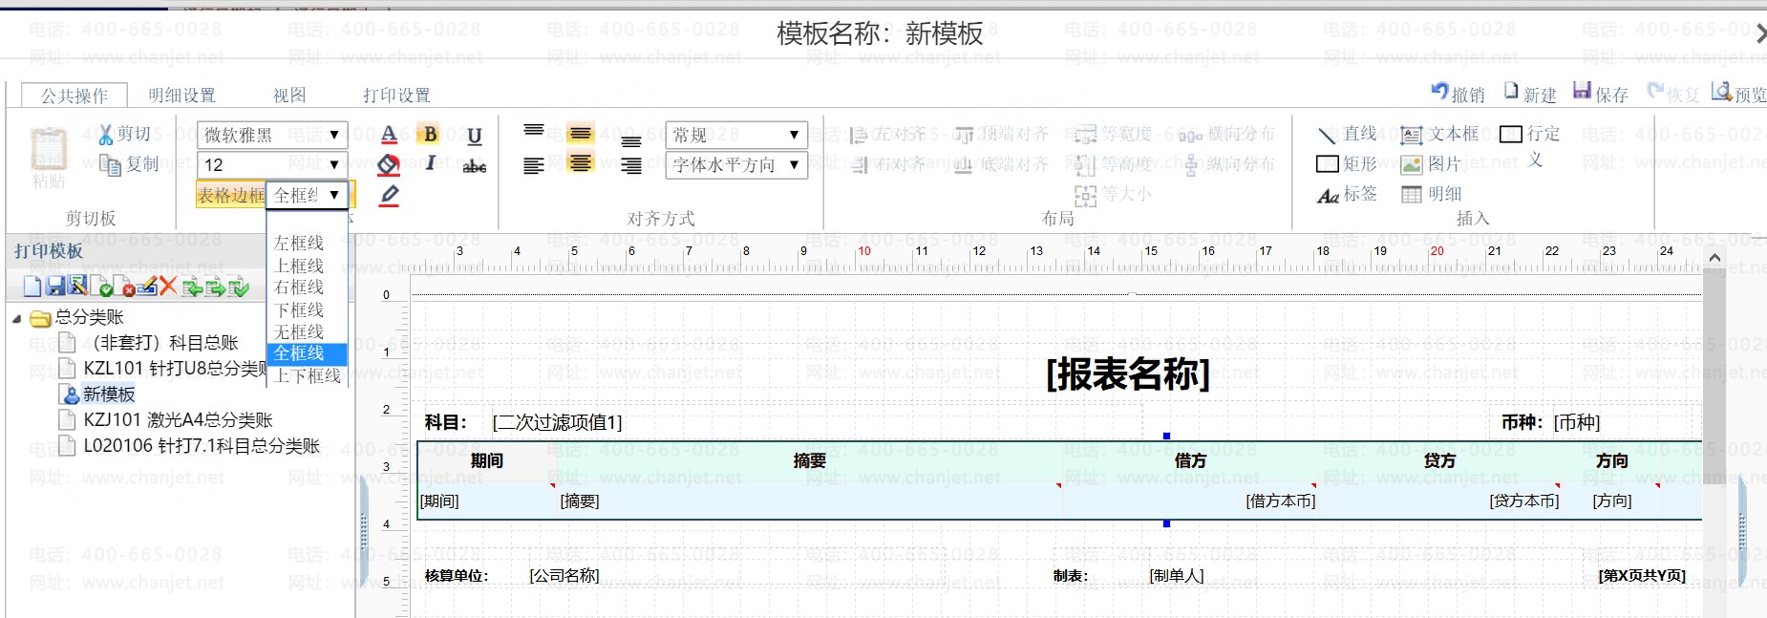The image size is (1767, 618).
Task: Insert a 图片 picture
Action: point(1431,164)
